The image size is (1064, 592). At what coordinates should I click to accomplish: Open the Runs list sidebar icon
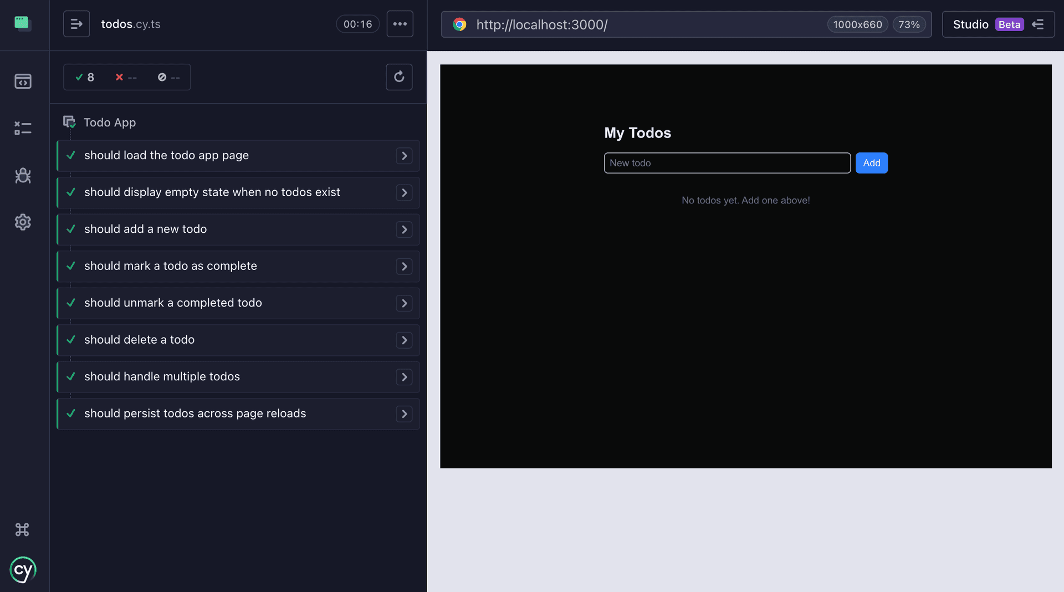click(23, 128)
